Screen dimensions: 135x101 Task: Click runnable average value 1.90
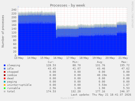tap(102, 88)
